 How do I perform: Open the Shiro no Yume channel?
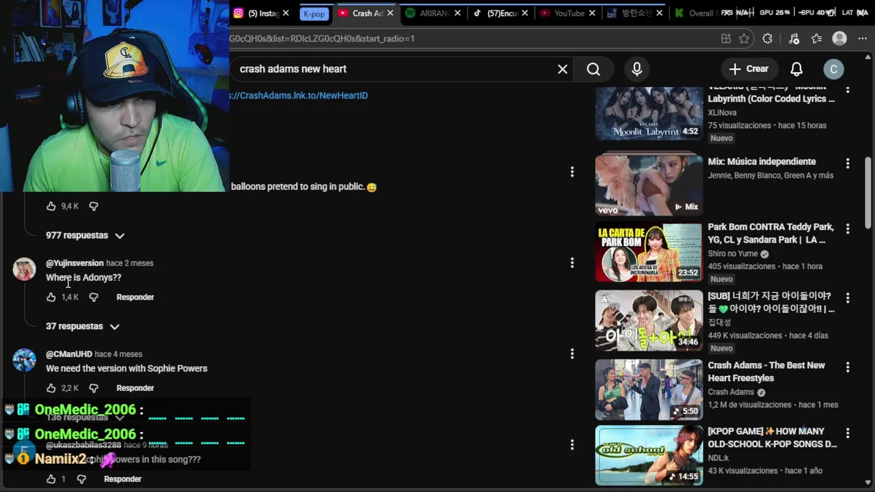point(733,254)
